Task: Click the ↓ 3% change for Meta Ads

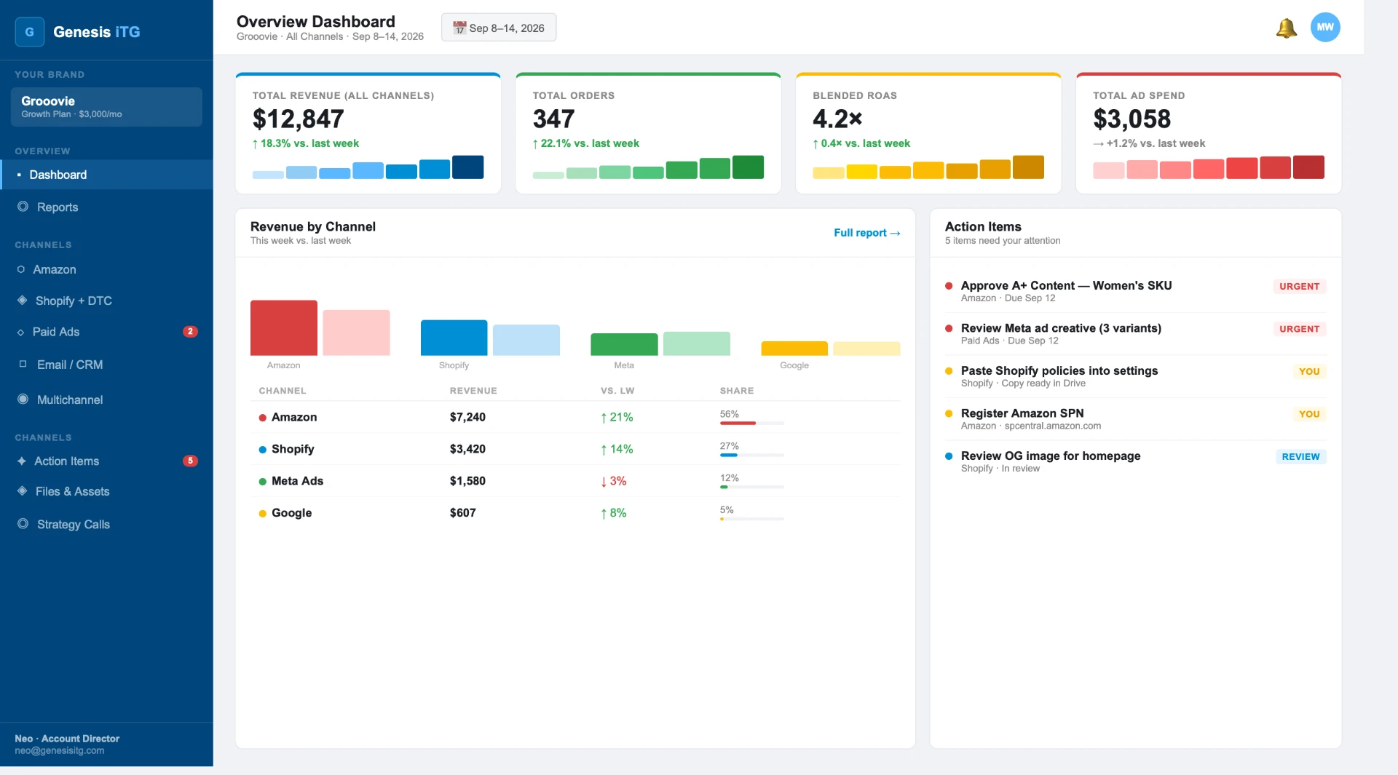Action: [x=613, y=481]
